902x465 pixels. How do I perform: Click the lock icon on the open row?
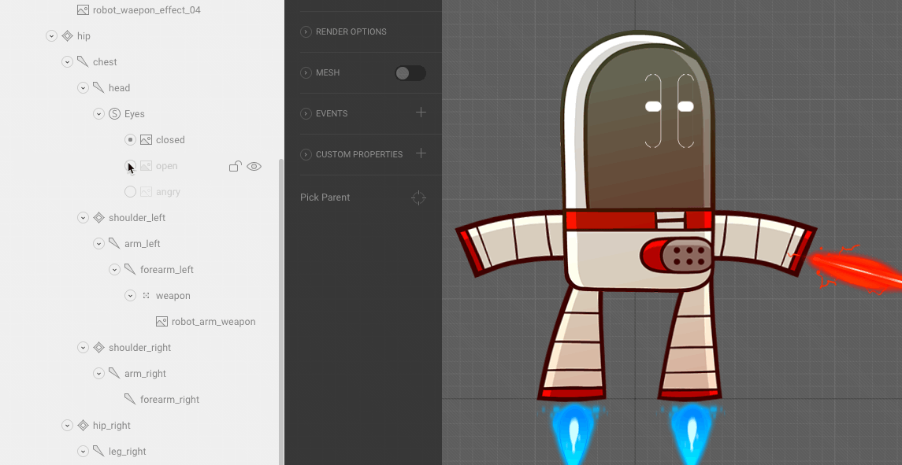click(x=235, y=166)
